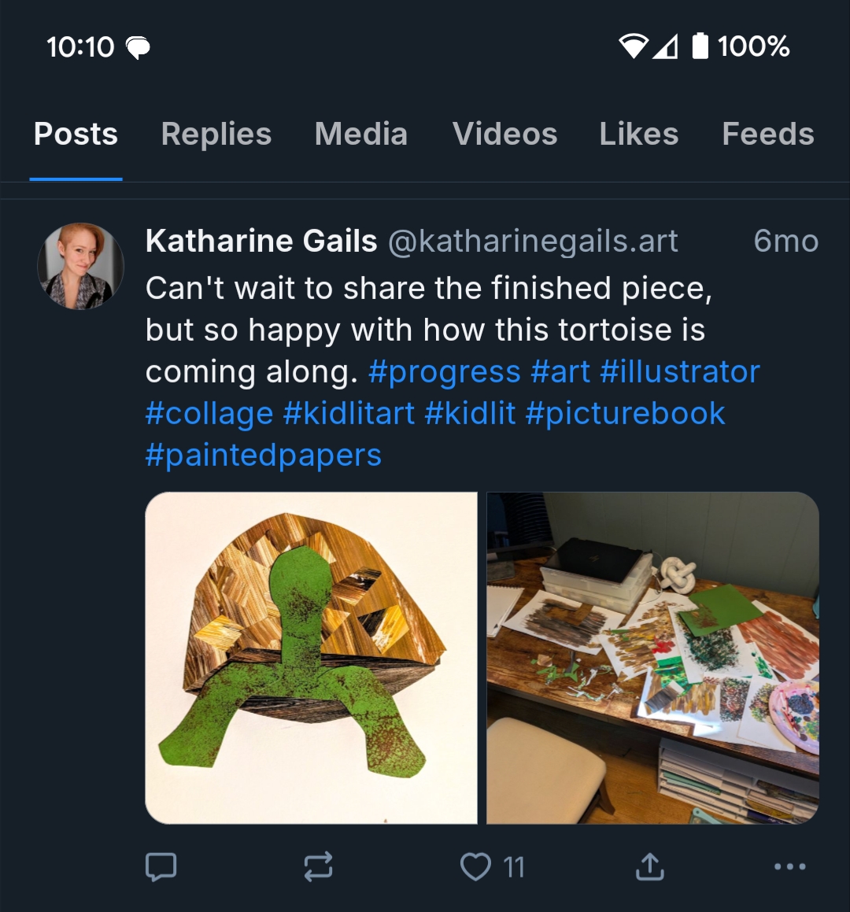This screenshot has width=850, height=912.
Task: Tap the @katharinegails.art handle
Action: (533, 242)
